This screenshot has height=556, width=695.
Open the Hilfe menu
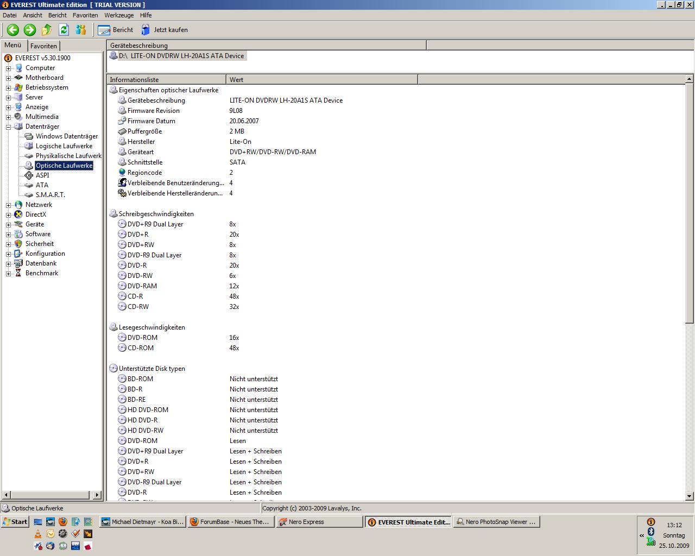146,15
